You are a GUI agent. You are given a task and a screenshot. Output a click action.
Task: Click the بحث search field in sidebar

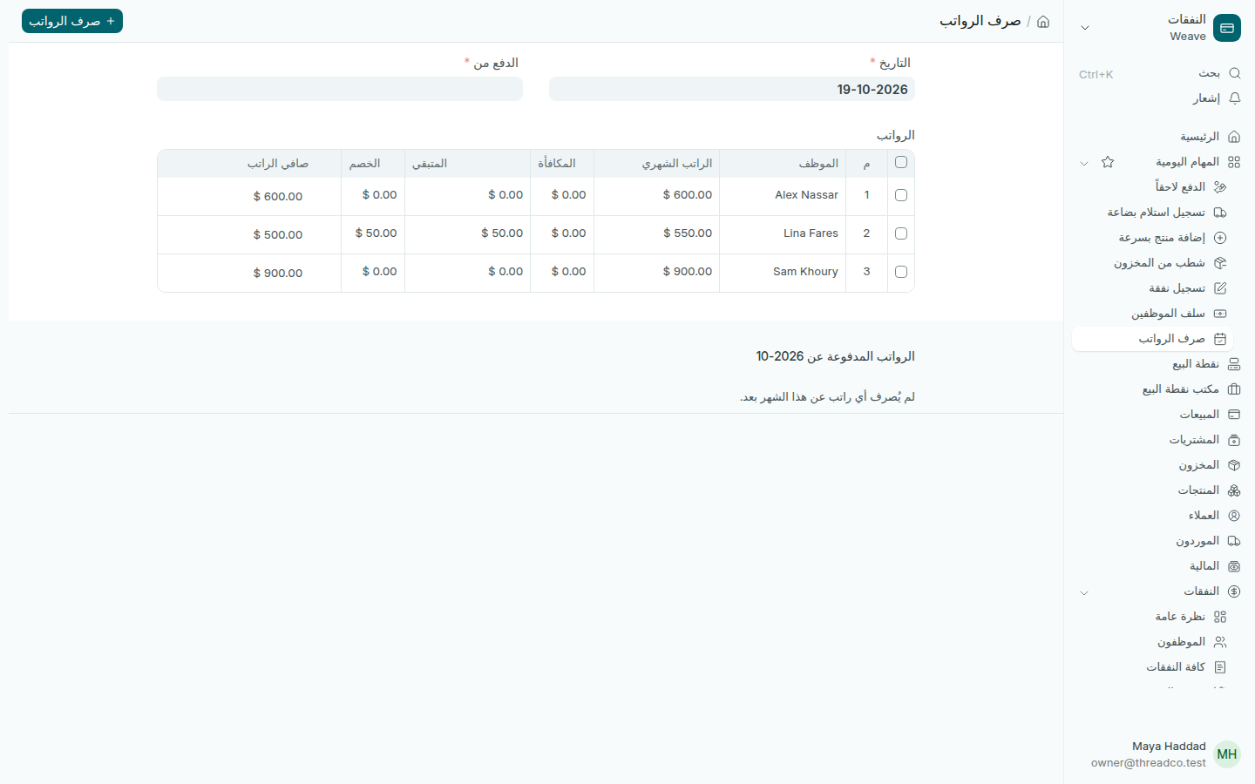pyautogui.click(x=1159, y=73)
